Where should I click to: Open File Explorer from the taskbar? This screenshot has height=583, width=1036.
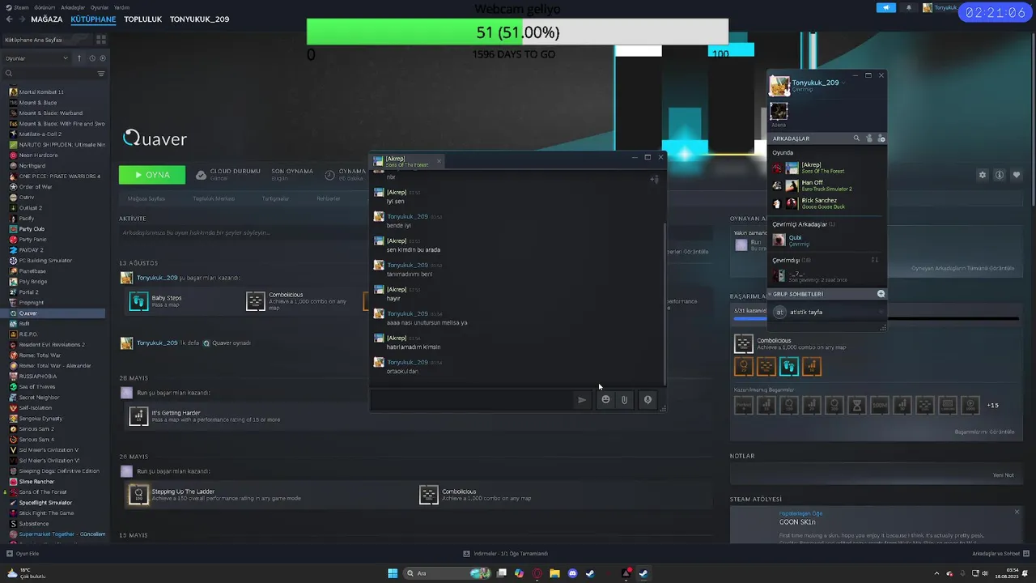pyautogui.click(x=554, y=573)
